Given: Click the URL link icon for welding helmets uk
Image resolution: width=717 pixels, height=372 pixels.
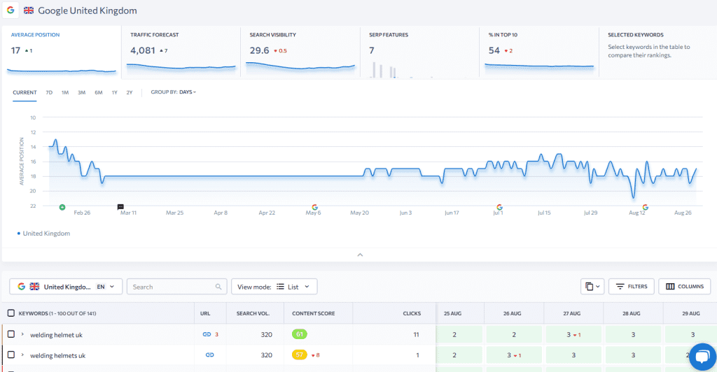Looking at the screenshot, I should coord(209,355).
